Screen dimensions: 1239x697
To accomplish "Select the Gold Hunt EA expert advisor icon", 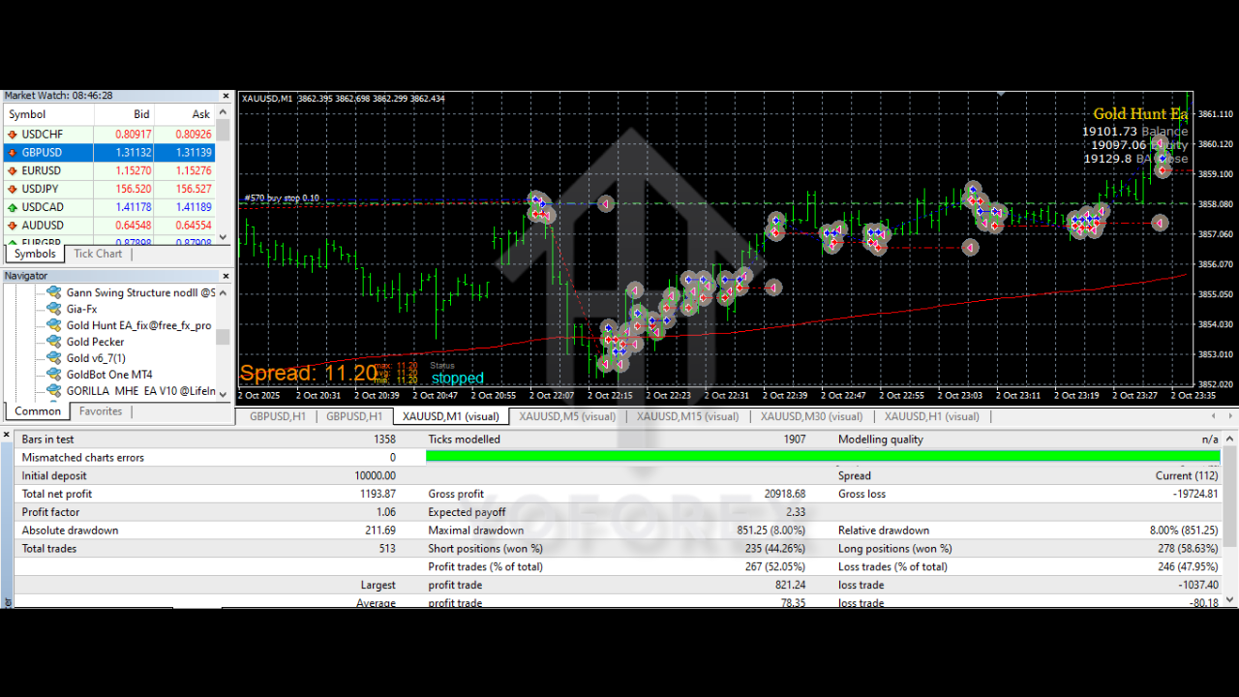I will 54,325.
